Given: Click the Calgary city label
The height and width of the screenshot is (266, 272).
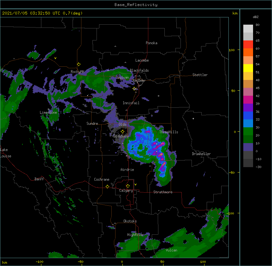Looking at the screenshot, I should pos(126,190).
